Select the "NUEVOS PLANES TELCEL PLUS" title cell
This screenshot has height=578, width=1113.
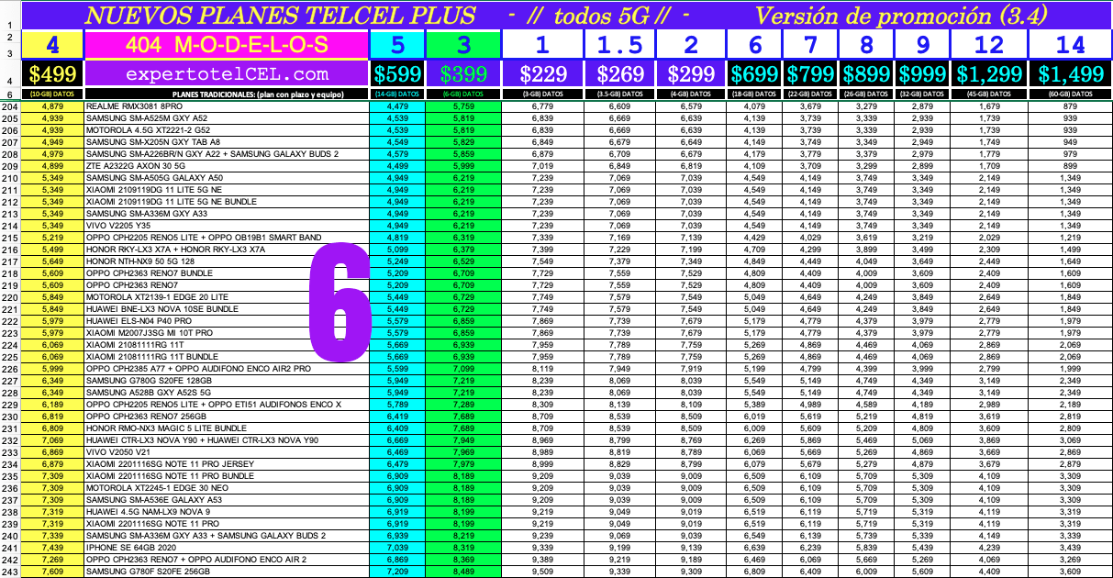[x=280, y=15]
